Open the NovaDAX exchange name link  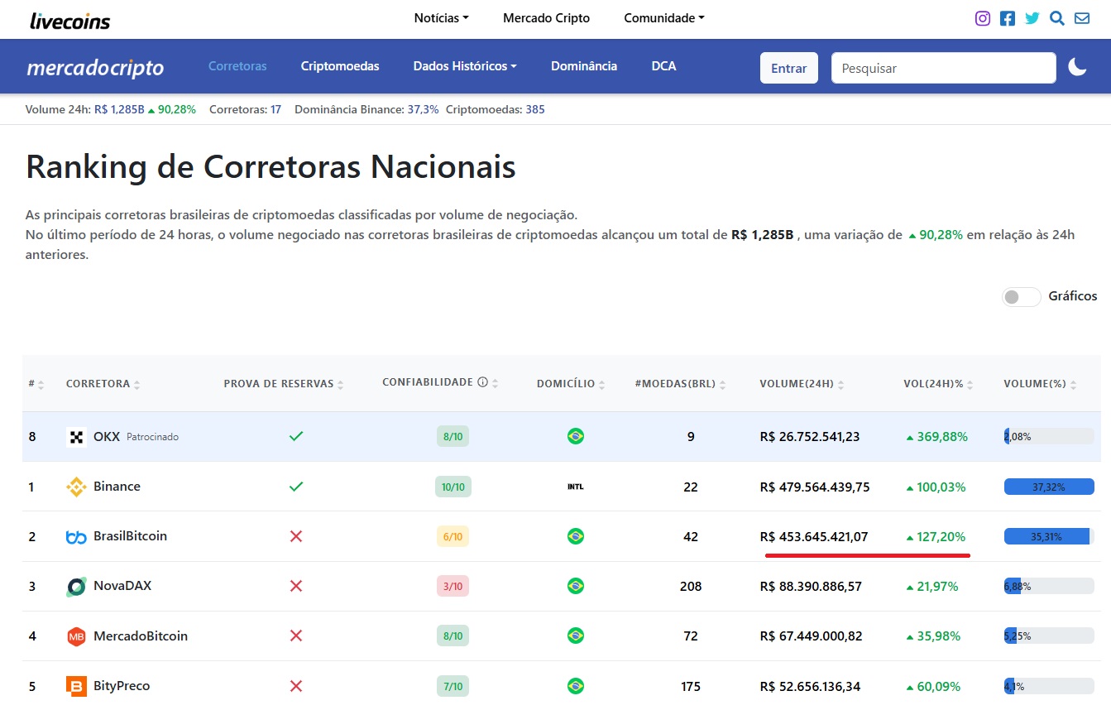[122, 586]
